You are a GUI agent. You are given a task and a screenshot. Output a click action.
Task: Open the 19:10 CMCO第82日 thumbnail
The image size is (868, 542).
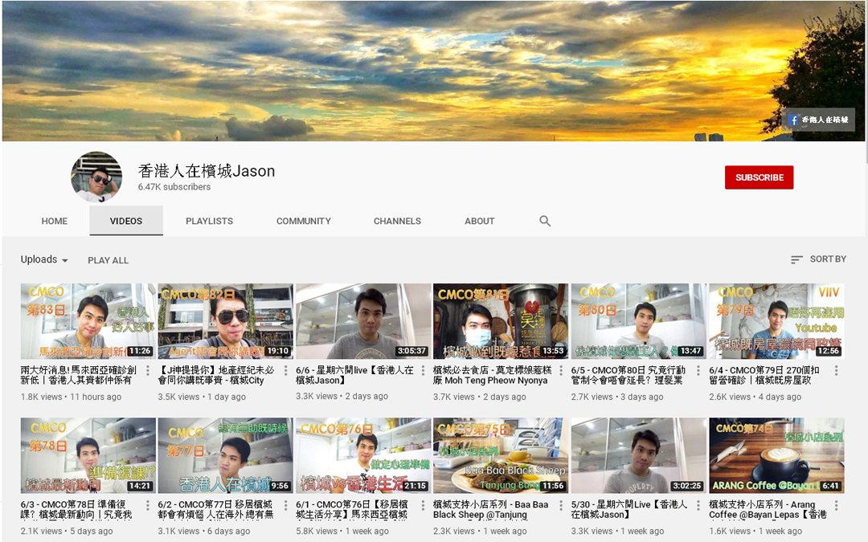coord(225,321)
